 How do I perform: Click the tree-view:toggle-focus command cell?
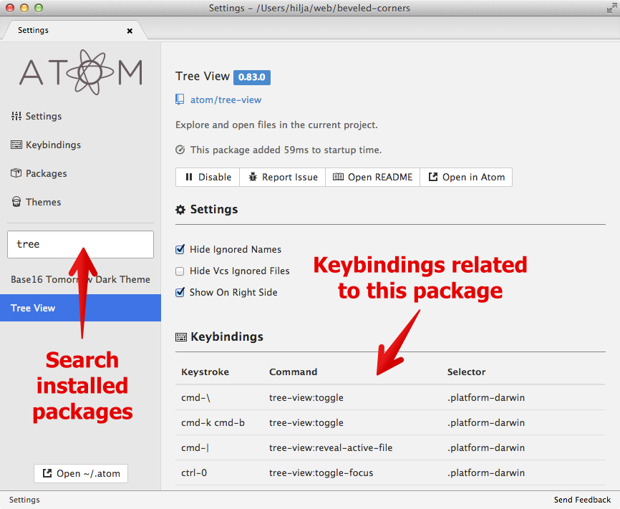click(321, 472)
